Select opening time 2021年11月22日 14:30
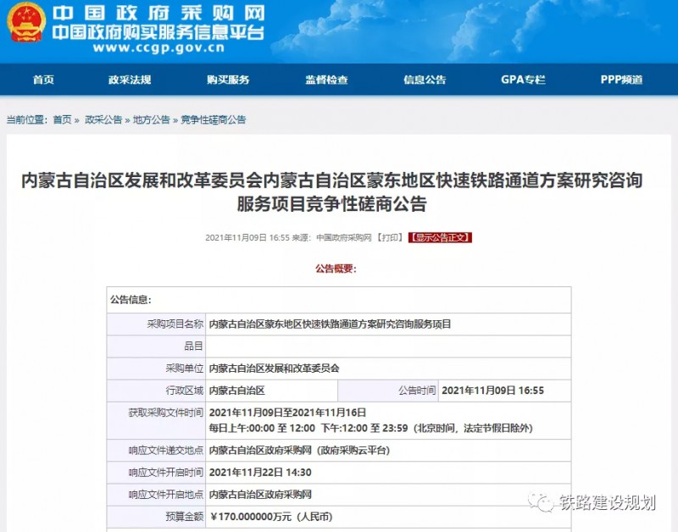 pos(260,473)
